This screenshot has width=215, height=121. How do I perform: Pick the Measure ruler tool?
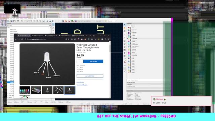tap(125, 72)
